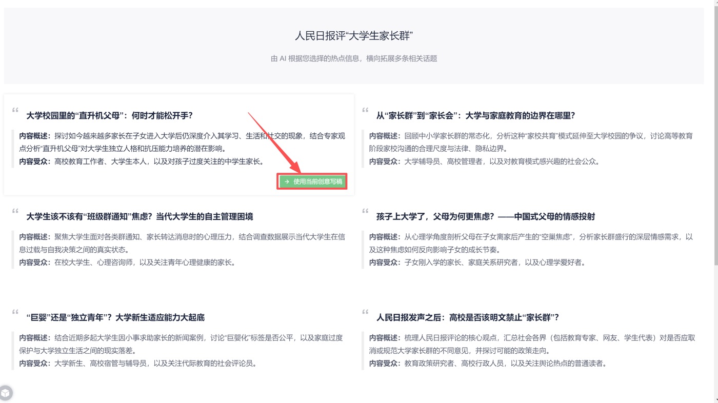Click the overview text about 直升机父母 对大学生独立人格
The image size is (718, 403).
[x=182, y=143]
